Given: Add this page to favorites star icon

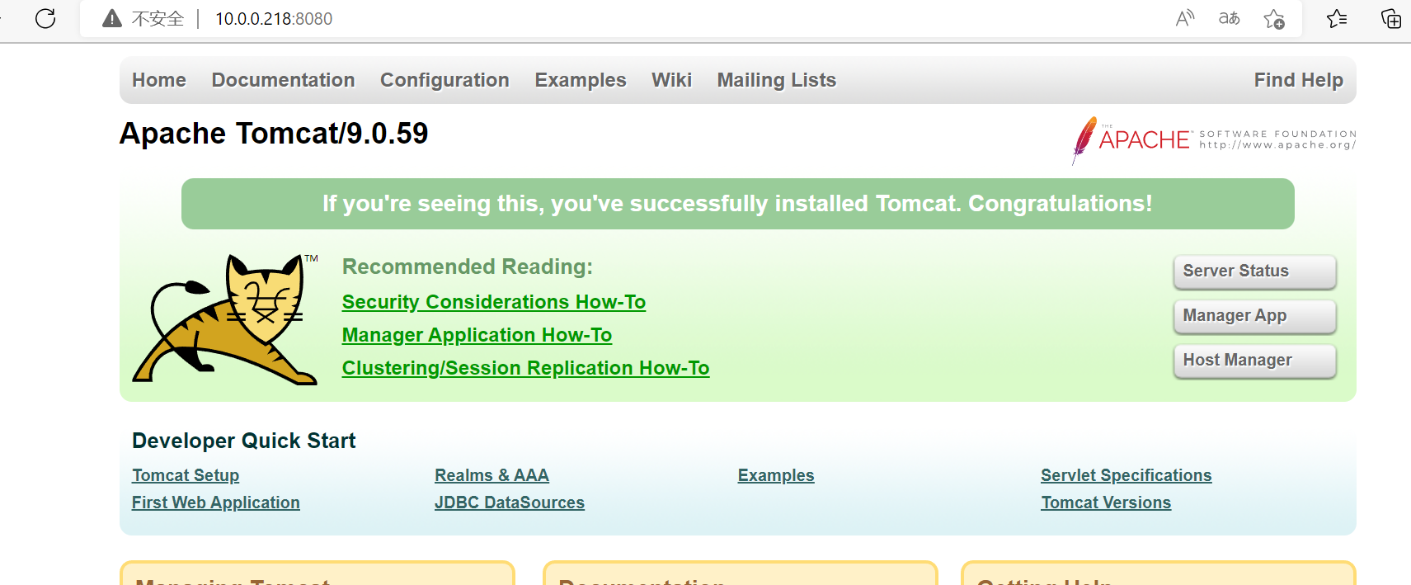Looking at the screenshot, I should [x=1274, y=18].
